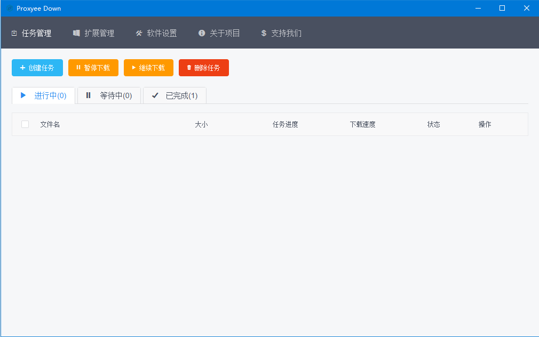
Task: Toggle the select-all checkbox beside 文件名
Action: pos(25,124)
